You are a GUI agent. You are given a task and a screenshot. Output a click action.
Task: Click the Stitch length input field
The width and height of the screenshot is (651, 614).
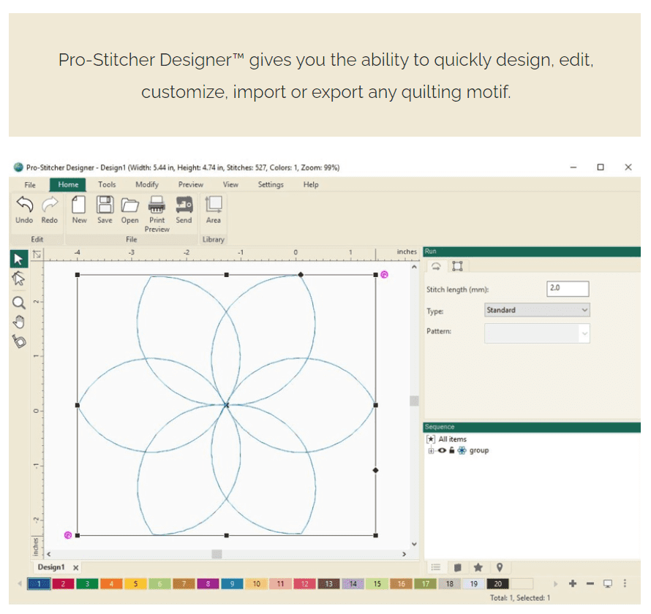568,288
